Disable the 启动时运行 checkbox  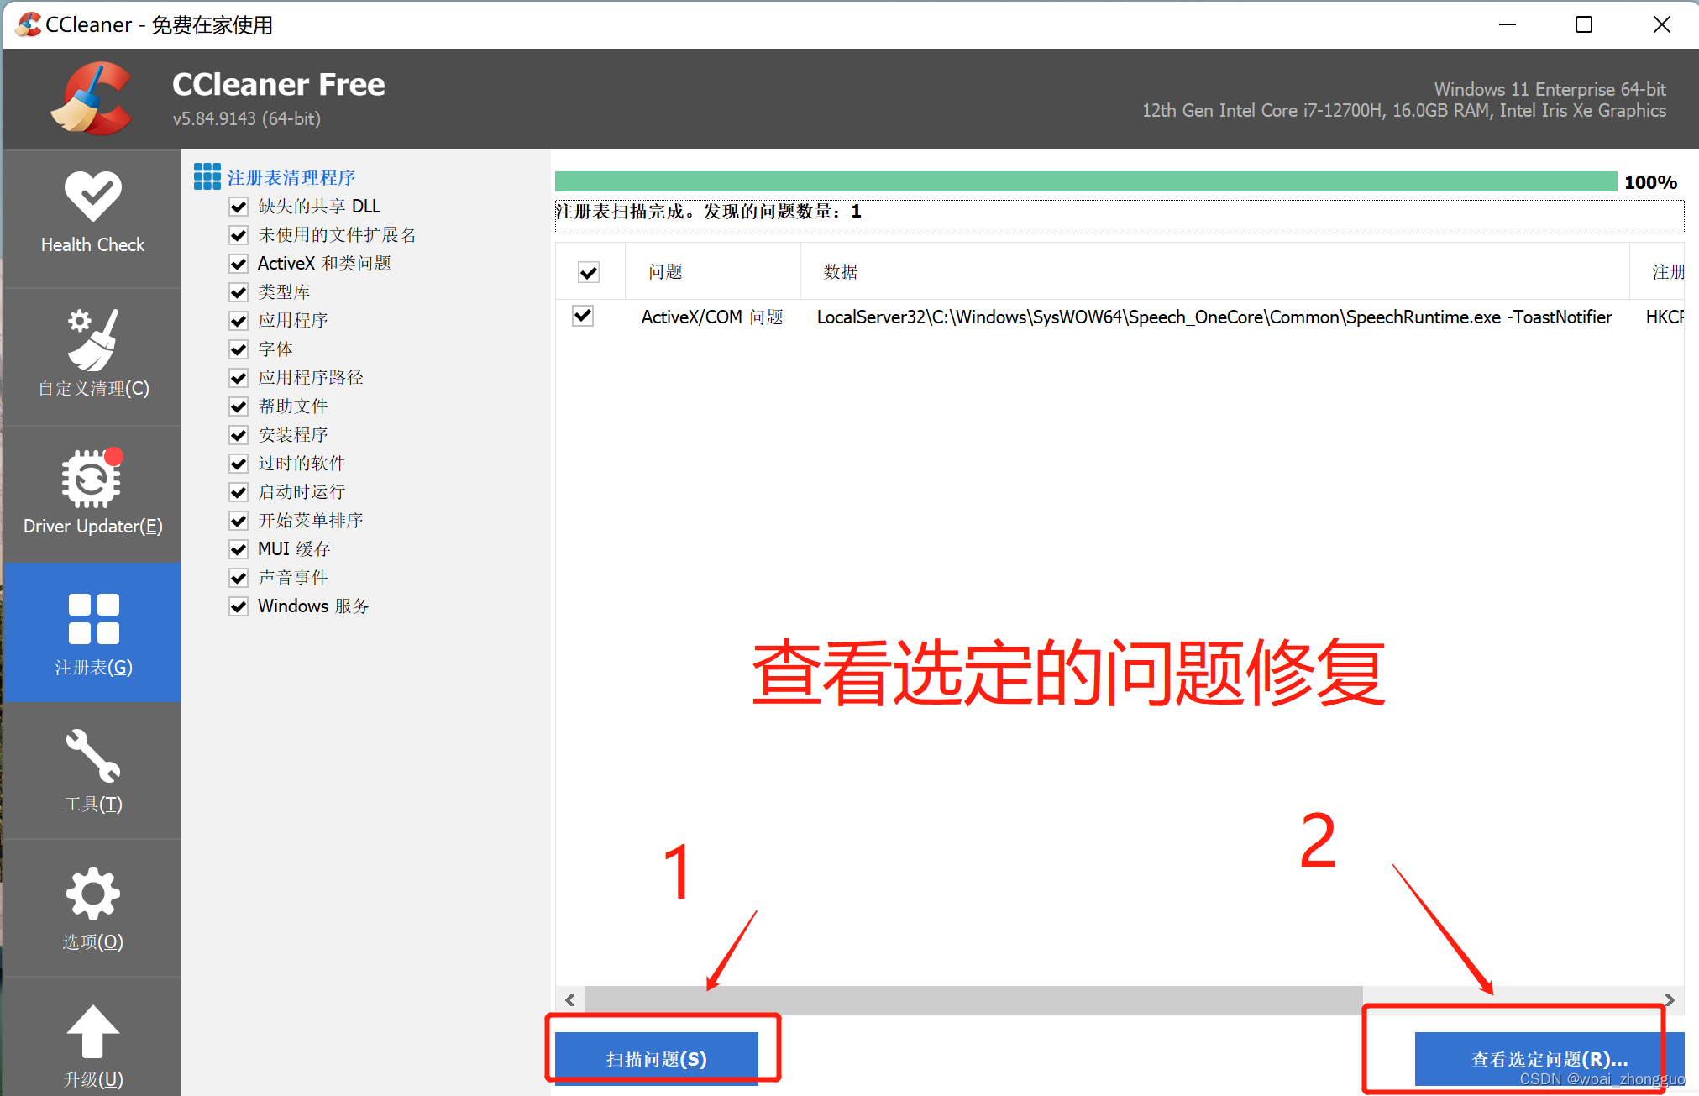coord(239,492)
